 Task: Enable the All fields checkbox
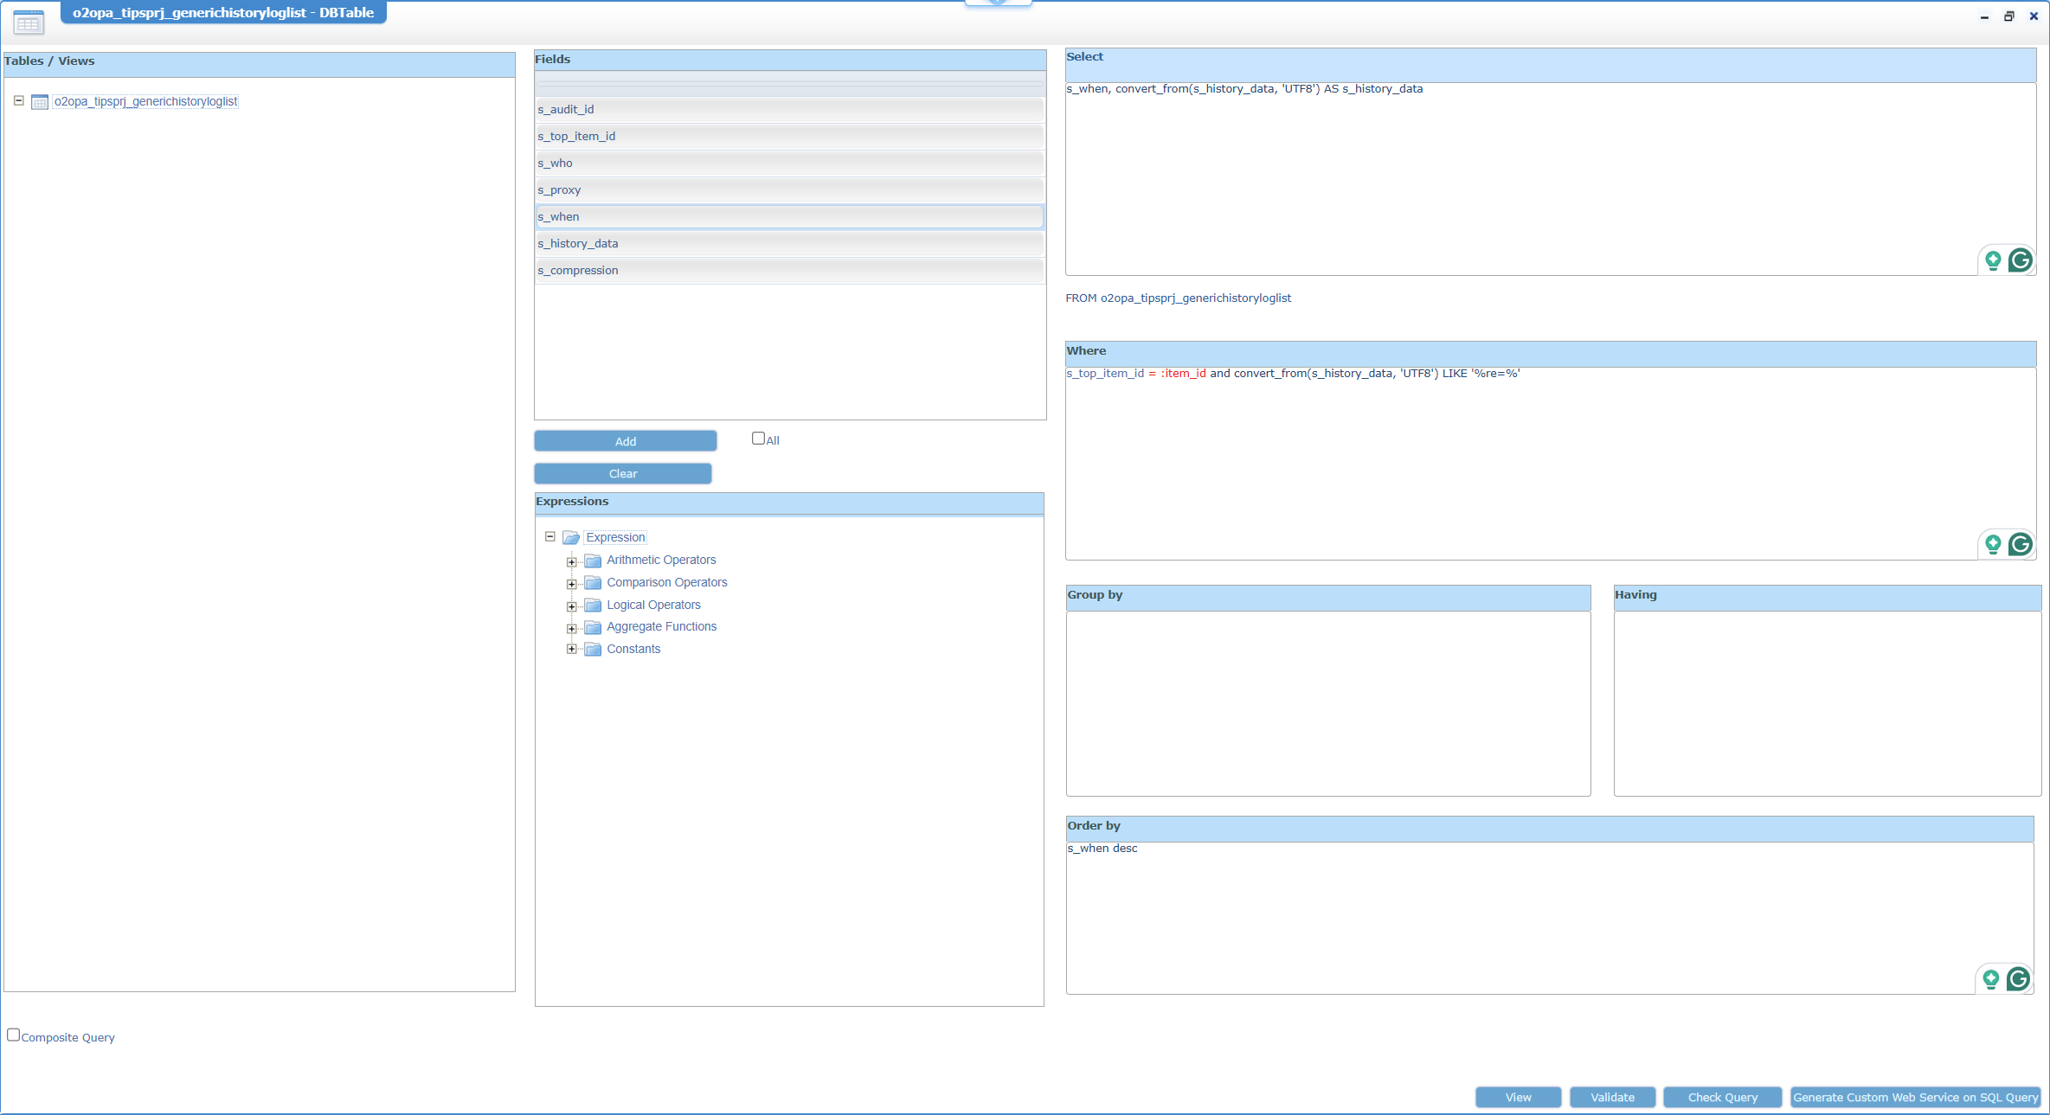pyautogui.click(x=758, y=439)
